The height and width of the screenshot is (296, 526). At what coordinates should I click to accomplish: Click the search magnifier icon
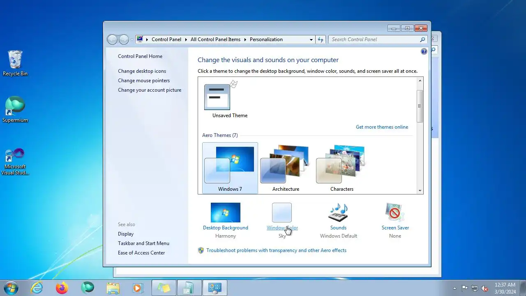(422, 39)
